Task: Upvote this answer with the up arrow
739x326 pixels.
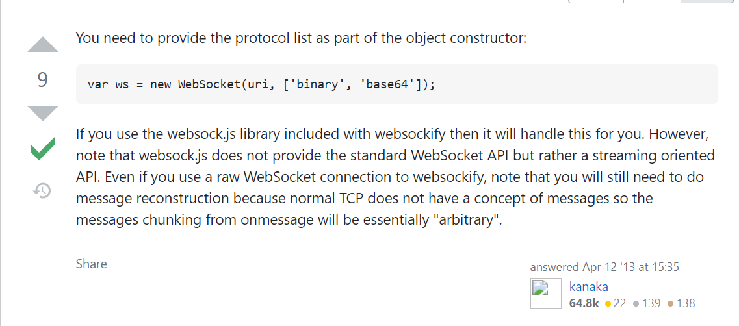Action: (x=43, y=44)
